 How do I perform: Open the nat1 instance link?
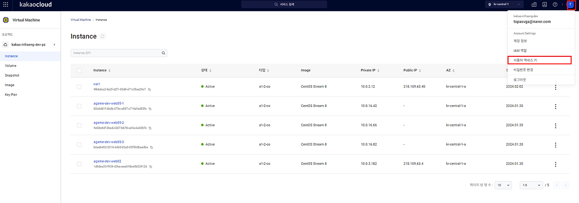(97, 84)
